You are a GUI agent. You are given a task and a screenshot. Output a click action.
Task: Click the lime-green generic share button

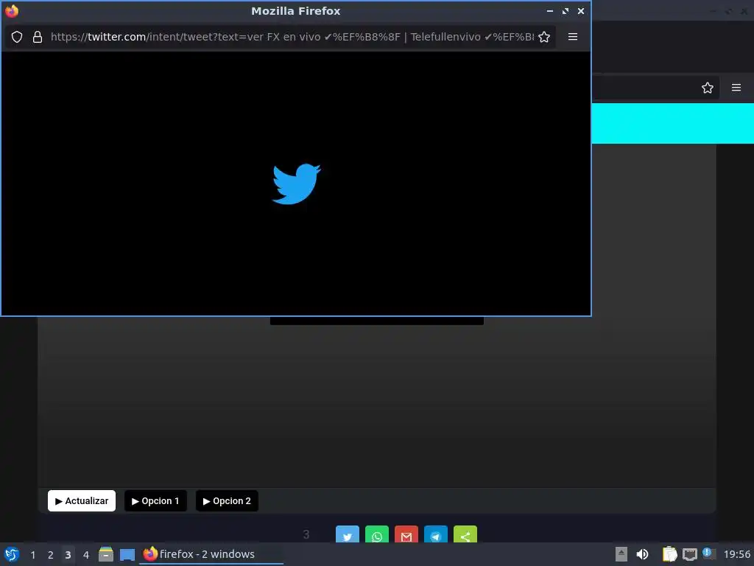[x=465, y=535]
